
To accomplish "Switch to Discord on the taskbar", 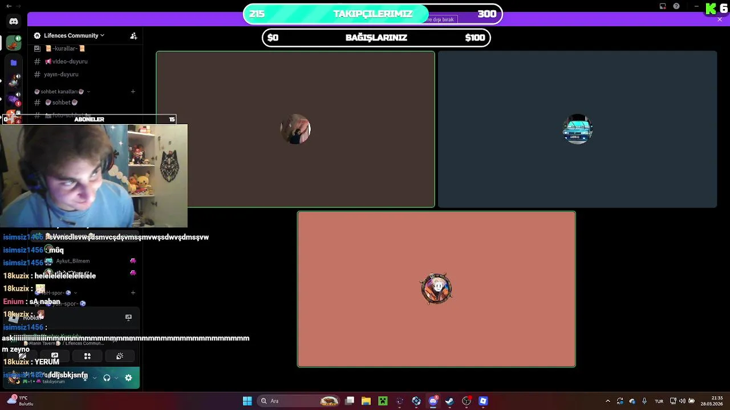I will pyautogui.click(x=433, y=401).
